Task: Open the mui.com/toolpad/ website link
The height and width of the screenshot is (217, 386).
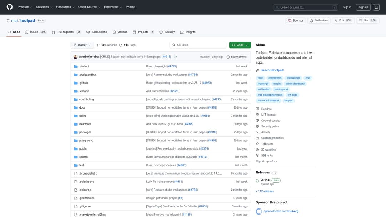Action: click(x=272, y=70)
